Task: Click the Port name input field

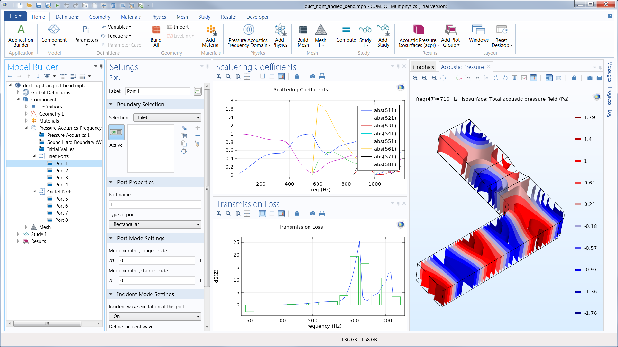Action: click(155, 204)
